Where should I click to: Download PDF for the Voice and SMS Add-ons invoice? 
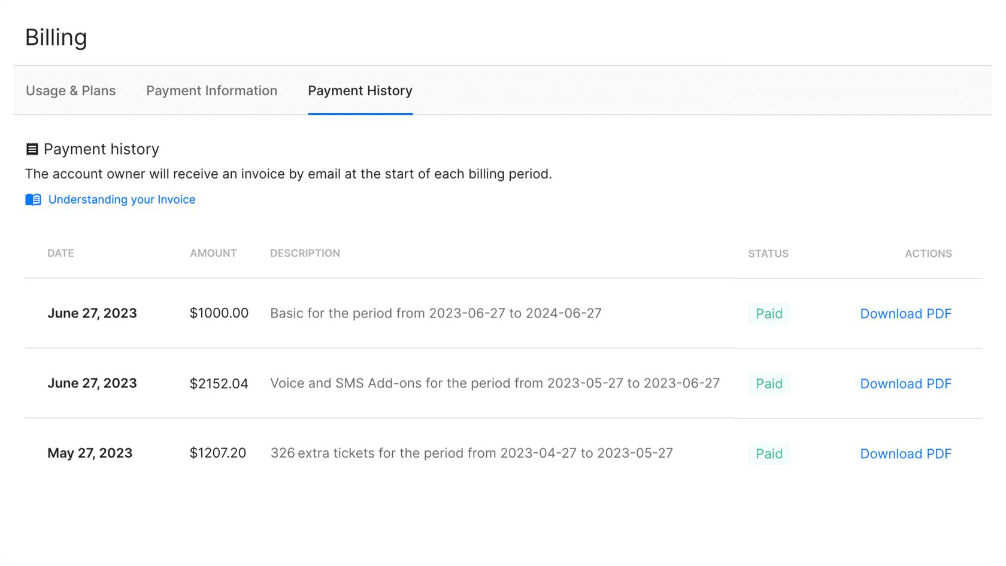905,383
